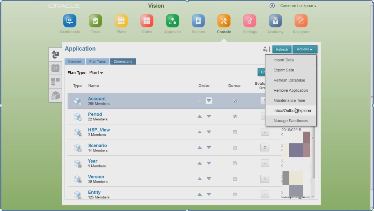
Task: Toggle Dense checkbox for Period
Action: (235, 117)
